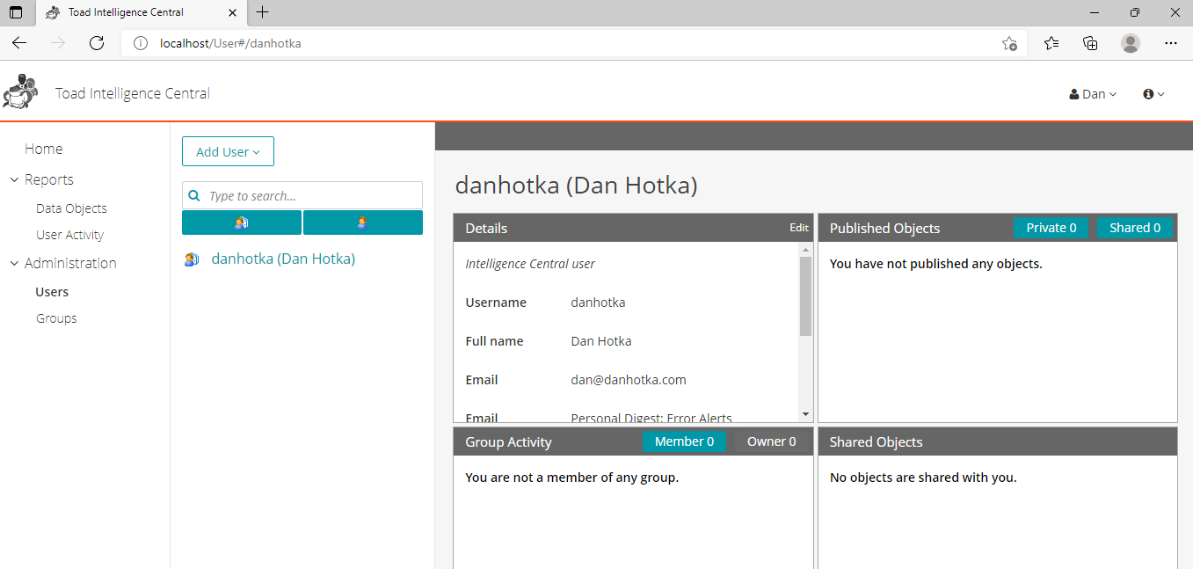Collapse the Reports section in sidebar
This screenshot has height=569, width=1193.
coord(14,179)
